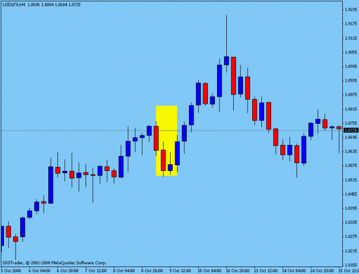Select the 14 Oct 04:00 time label

tap(294, 271)
